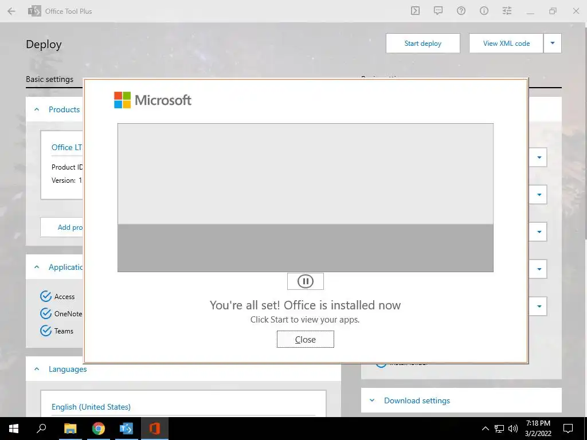Collapse the Applications section
Viewport: 587px width, 440px height.
click(x=37, y=267)
